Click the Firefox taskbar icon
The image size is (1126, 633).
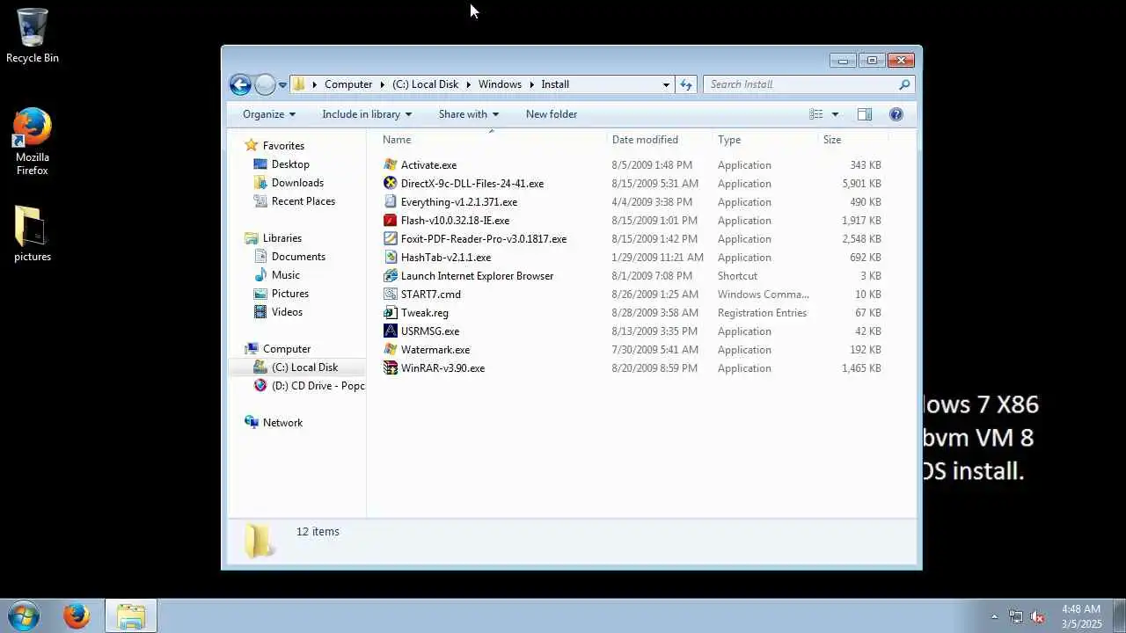(x=77, y=615)
